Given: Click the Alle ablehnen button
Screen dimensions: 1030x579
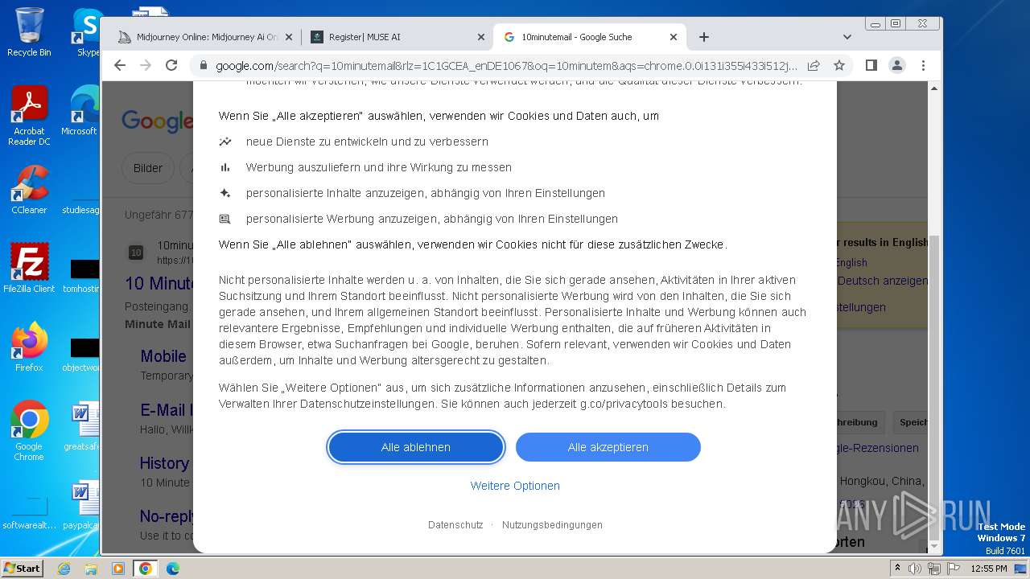Looking at the screenshot, I should [x=416, y=447].
